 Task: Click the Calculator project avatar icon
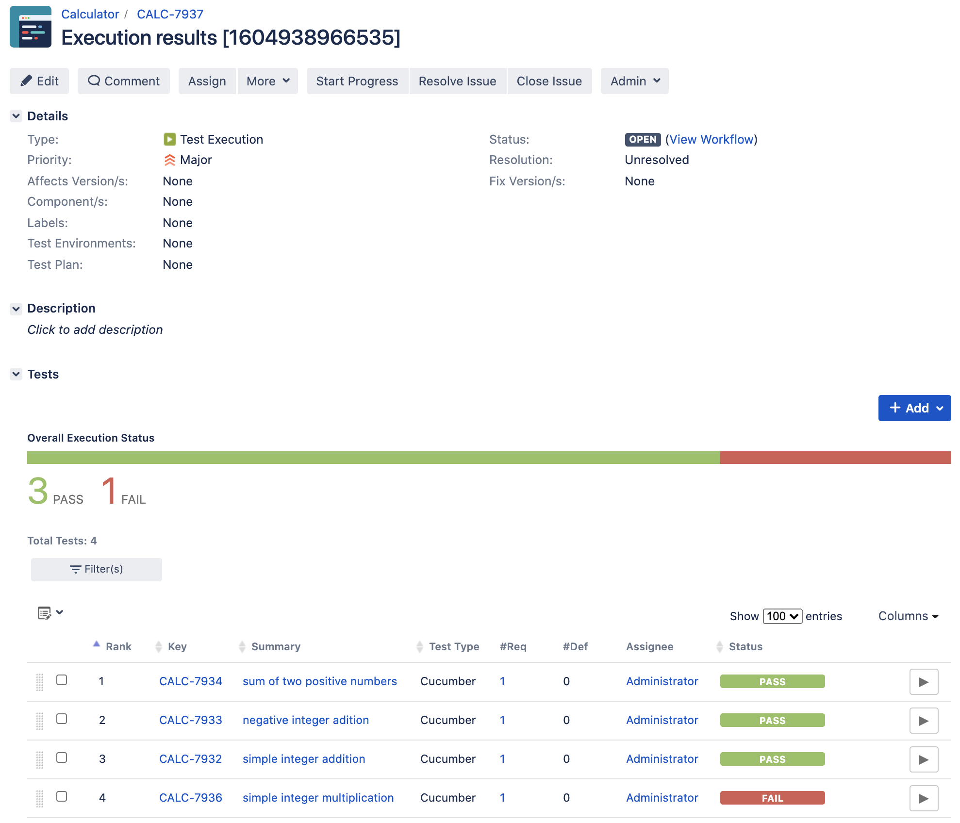[31, 27]
